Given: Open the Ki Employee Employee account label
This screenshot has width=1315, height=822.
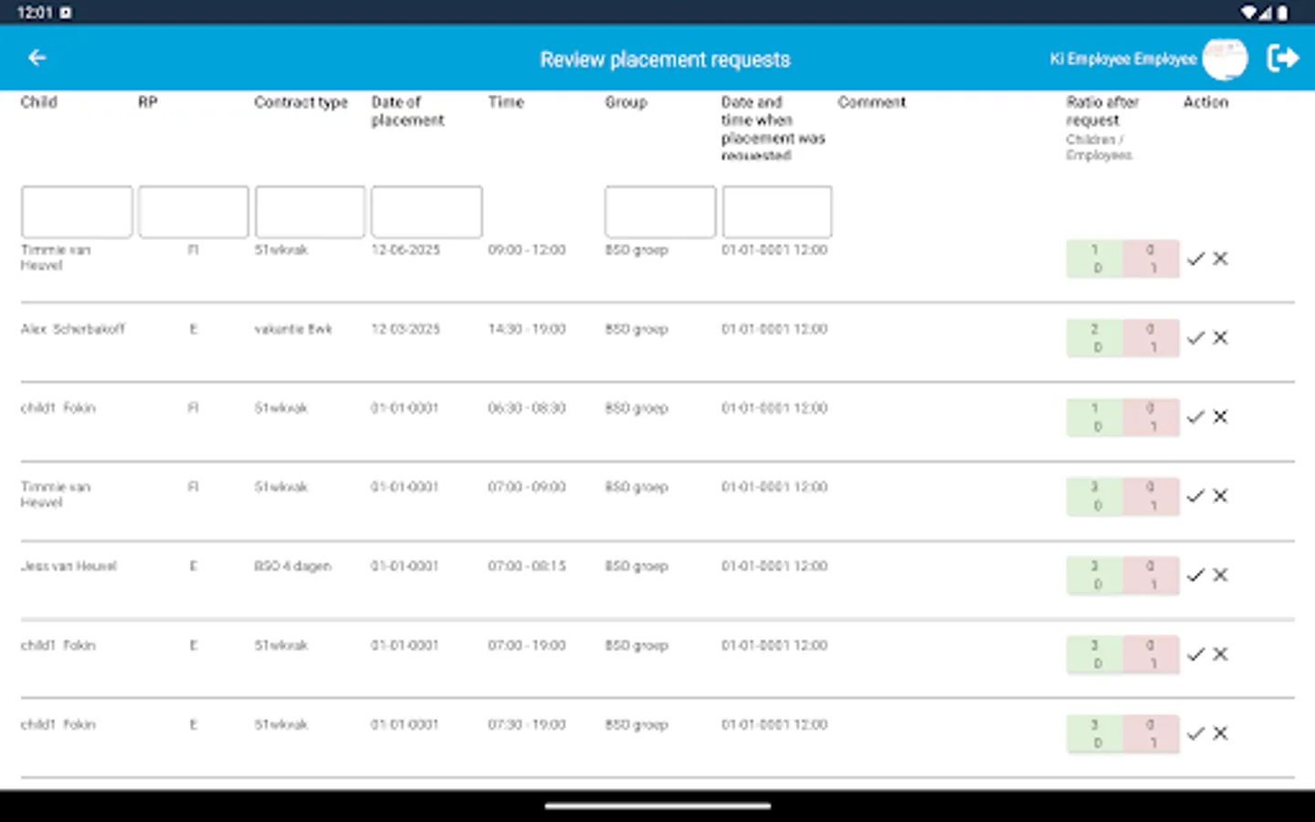Looking at the screenshot, I should 1123,58.
